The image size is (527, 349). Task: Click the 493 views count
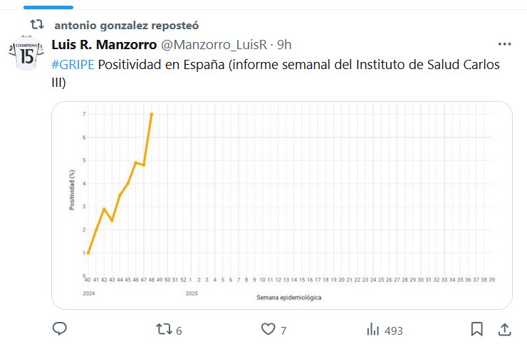click(394, 330)
